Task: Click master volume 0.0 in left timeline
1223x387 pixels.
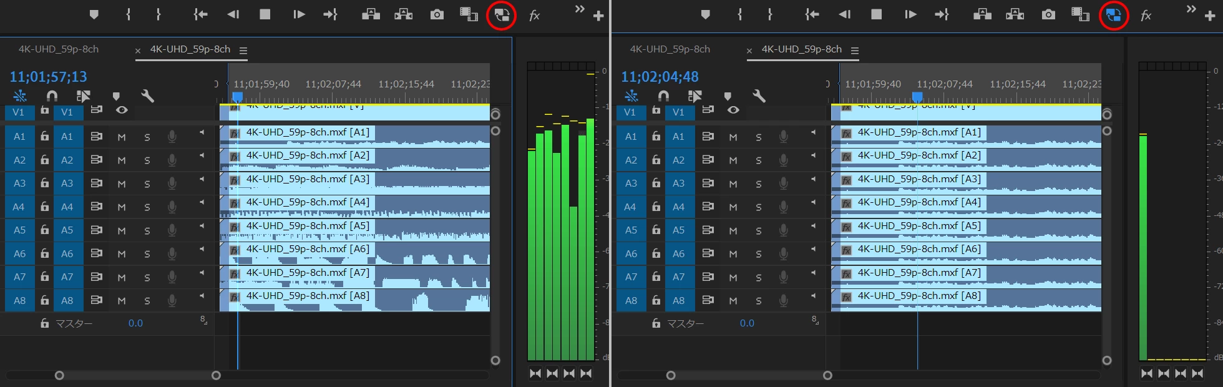Action: (x=135, y=323)
